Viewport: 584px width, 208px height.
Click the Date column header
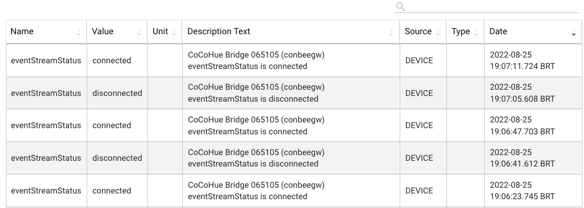click(498, 32)
